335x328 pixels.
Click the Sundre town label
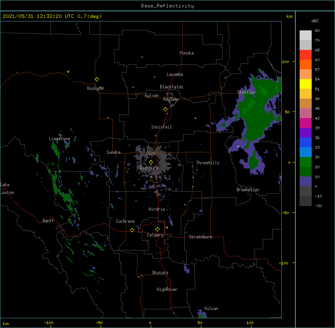[113, 152]
